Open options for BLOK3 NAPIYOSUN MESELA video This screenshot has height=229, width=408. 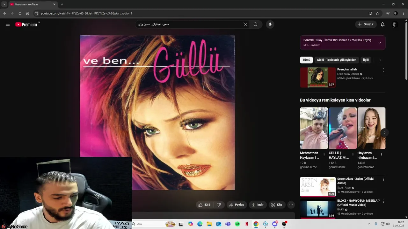pyautogui.click(x=384, y=201)
